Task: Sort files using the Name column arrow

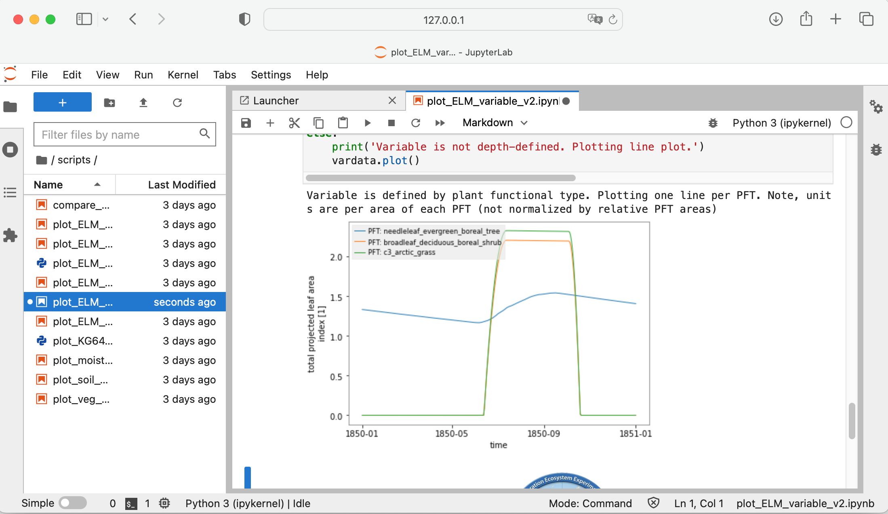Action: (x=97, y=185)
